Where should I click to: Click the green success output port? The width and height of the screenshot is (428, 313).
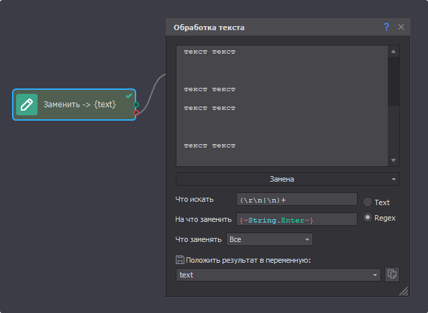click(136, 105)
